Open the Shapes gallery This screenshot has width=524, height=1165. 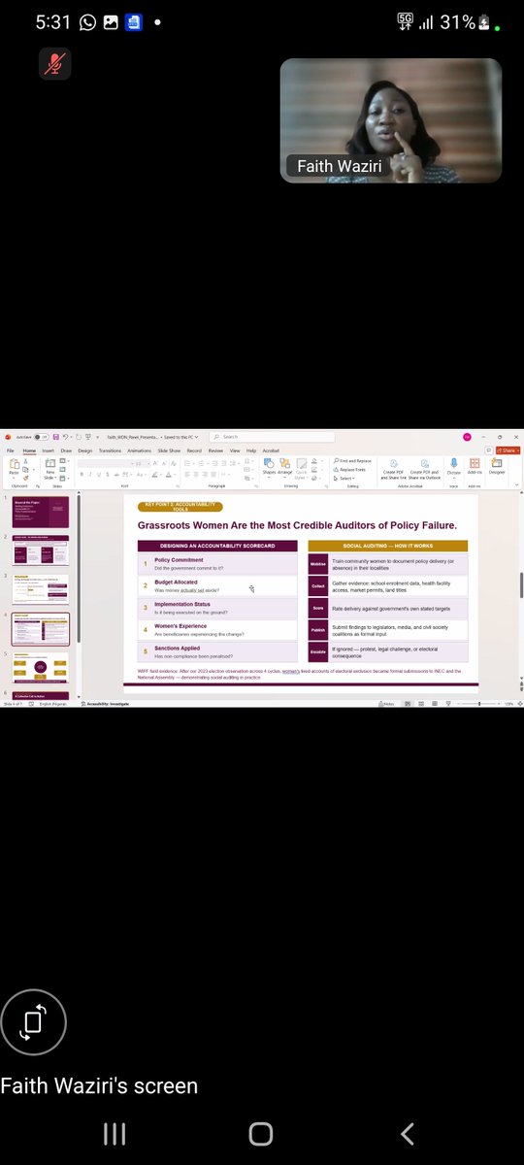pos(269,467)
